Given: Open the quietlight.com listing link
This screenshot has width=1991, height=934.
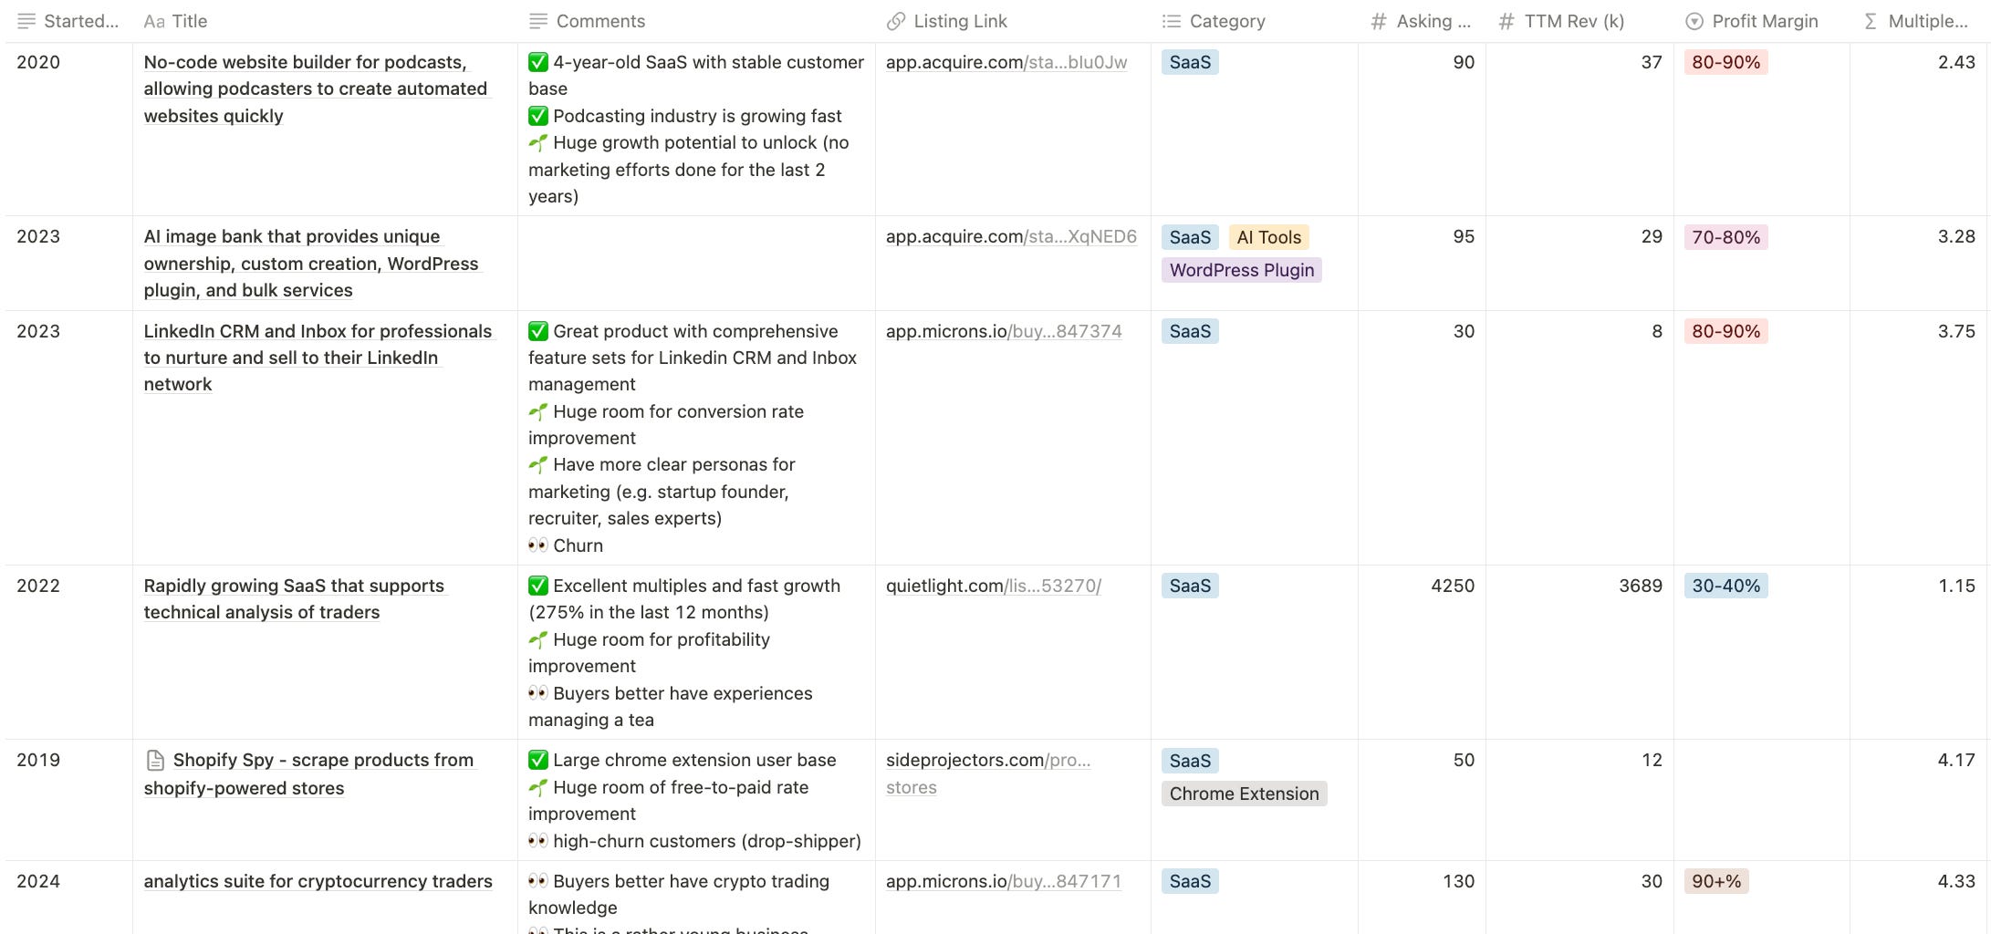Looking at the screenshot, I should tap(992, 586).
